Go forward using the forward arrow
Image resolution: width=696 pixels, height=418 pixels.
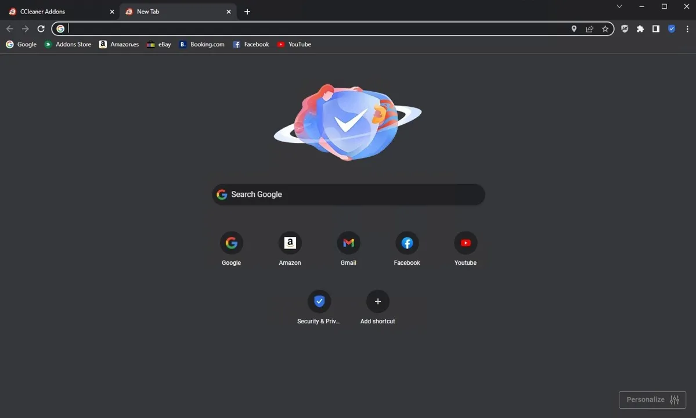point(26,29)
